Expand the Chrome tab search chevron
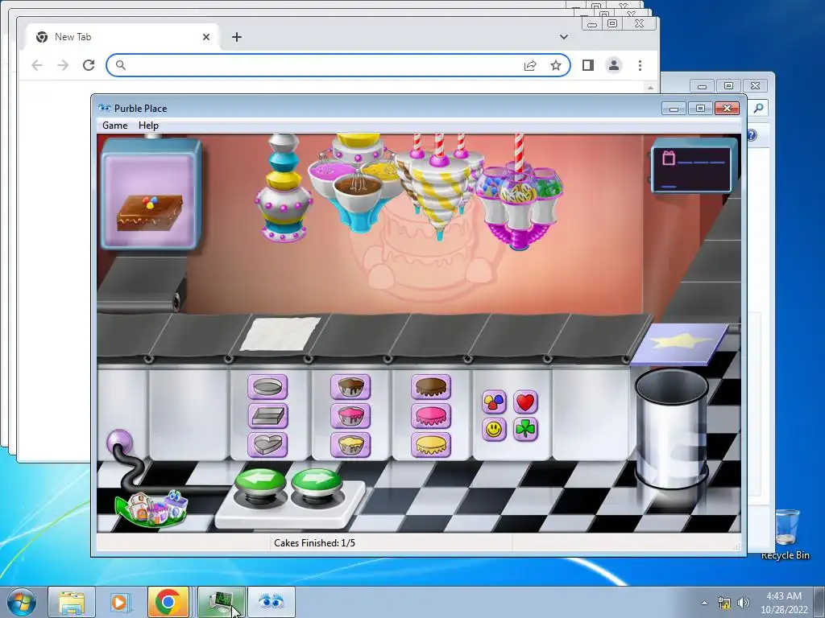This screenshot has height=618, width=825. tap(563, 37)
